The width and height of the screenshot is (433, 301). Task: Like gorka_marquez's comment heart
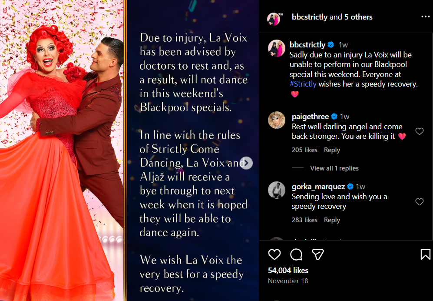point(420,202)
